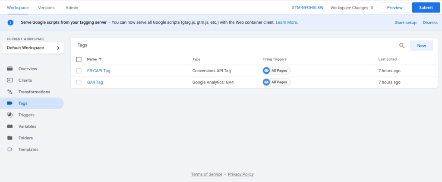Viewport: 442px width, 182px height.
Task: Click the Submit button
Action: click(x=426, y=8)
